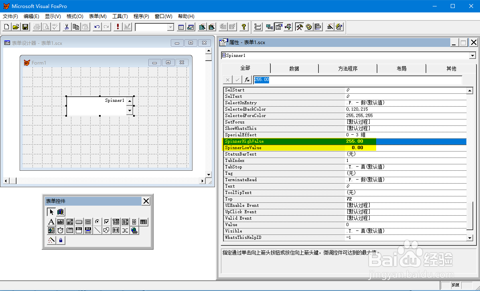
Task: Click the 255.00 property value input box
Action: [x=358, y=80]
